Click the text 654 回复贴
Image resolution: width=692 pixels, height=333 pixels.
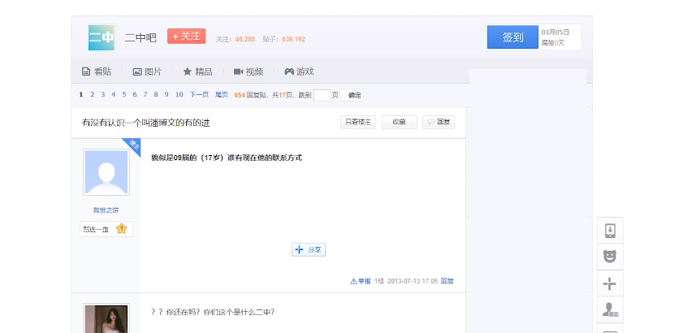[250, 94]
